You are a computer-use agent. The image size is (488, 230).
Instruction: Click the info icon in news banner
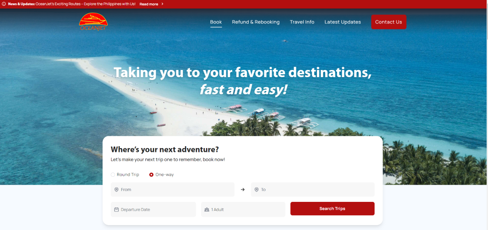pyautogui.click(x=4, y=4)
